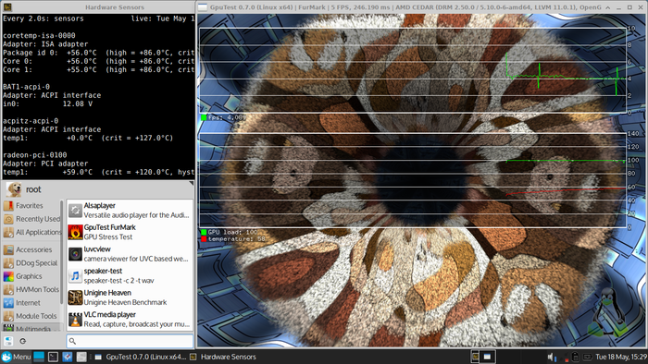Click the battery status tray icon
This screenshot has width=648, height=364.
pos(587,357)
